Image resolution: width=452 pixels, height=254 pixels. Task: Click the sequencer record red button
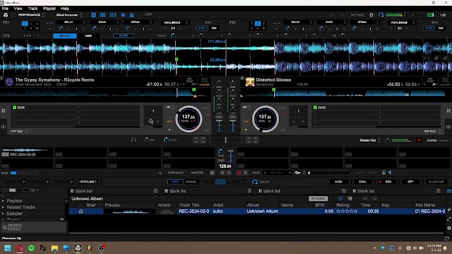(239, 172)
